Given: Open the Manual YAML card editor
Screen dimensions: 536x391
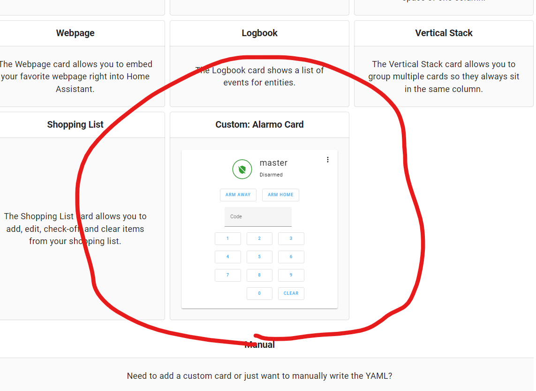Looking at the screenshot, I should [x=259, y=344].
